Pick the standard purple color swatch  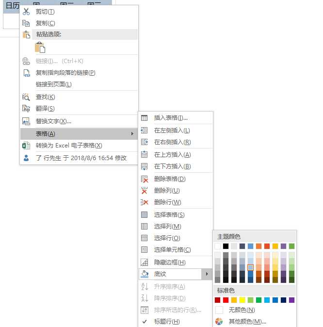coord(292,300)
